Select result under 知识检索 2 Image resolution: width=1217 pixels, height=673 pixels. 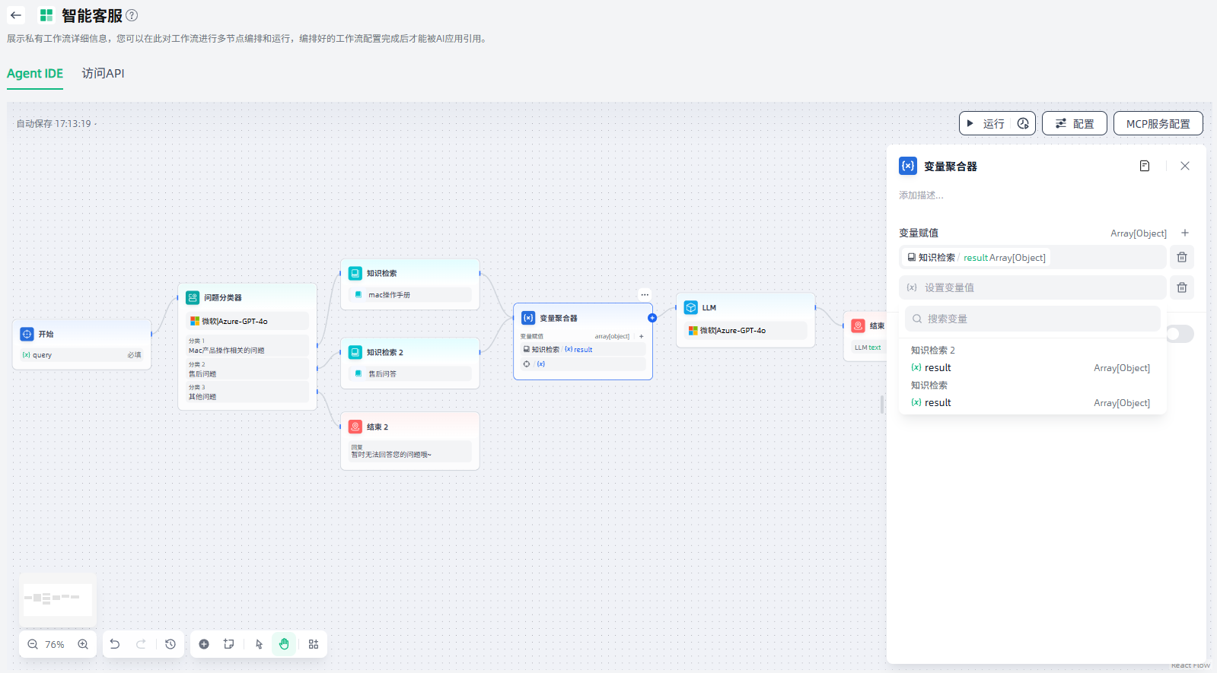[938, 368]
